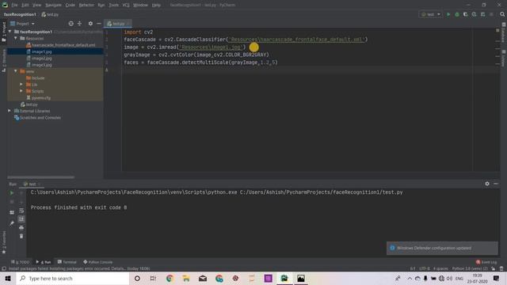This screenshot has height=285, width=507.
Task: Start debugging with the green bug icon
Action: click(x=457, y=14)
